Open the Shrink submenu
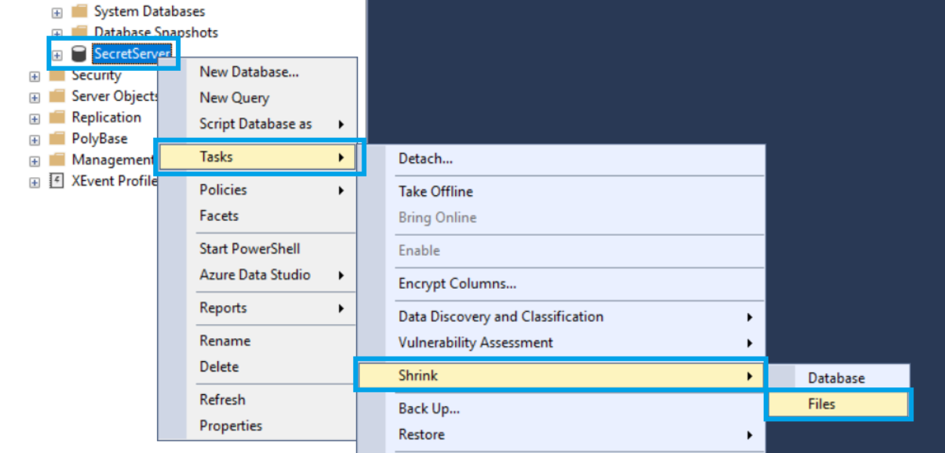The image size is (945, 453). [x=561, y=375]
